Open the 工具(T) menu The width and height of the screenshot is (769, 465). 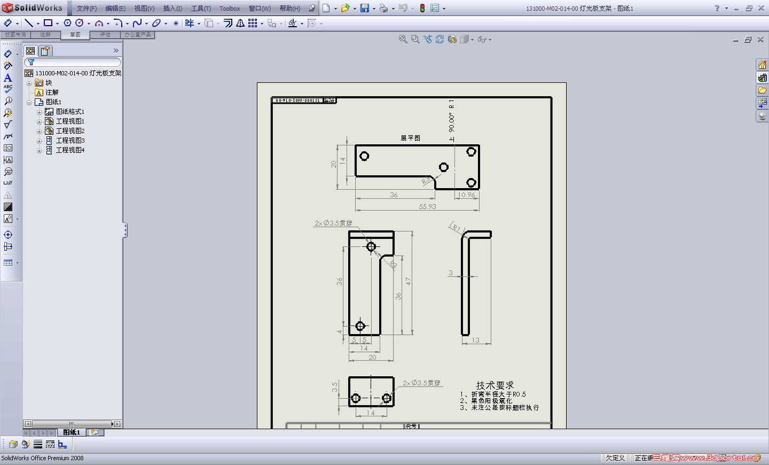click(x=201, y=9)
